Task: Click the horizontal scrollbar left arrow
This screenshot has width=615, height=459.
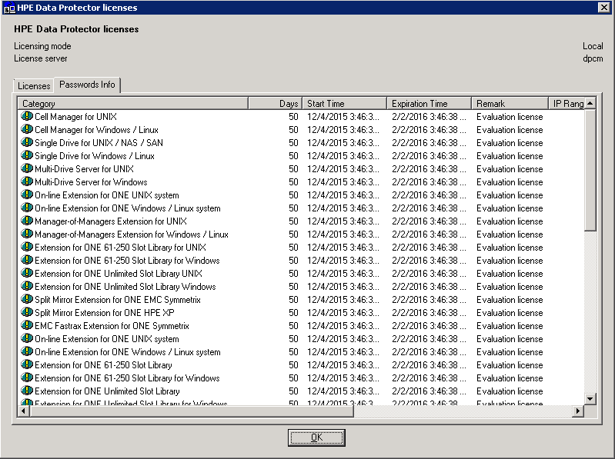Action: point(24,411)
